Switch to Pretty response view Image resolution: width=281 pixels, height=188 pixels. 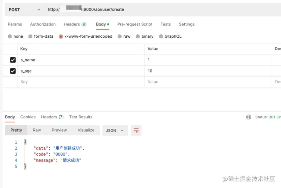(x=16, y=130)
